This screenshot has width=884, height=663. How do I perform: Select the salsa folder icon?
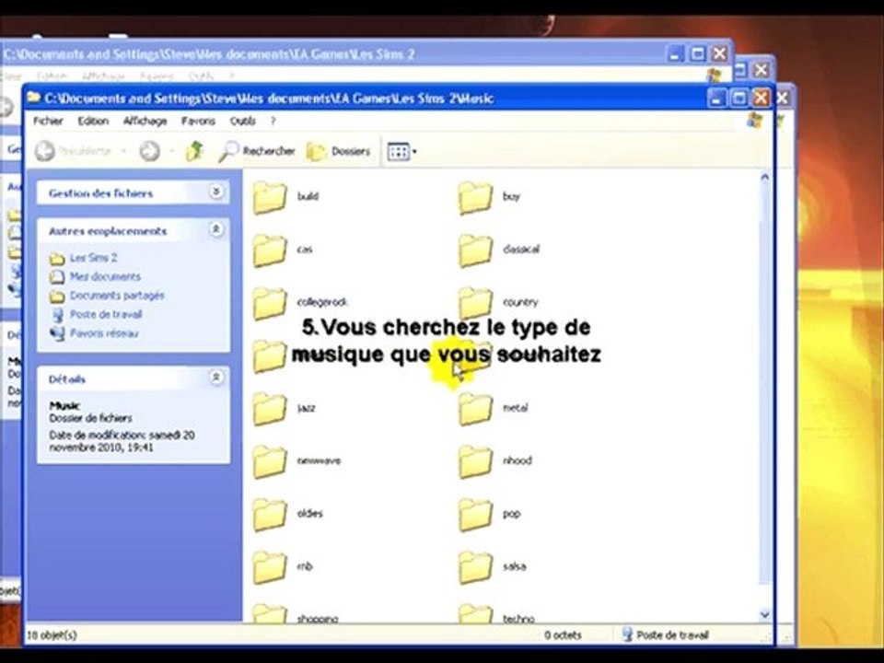pyautogui.click(x=475, y=568)
